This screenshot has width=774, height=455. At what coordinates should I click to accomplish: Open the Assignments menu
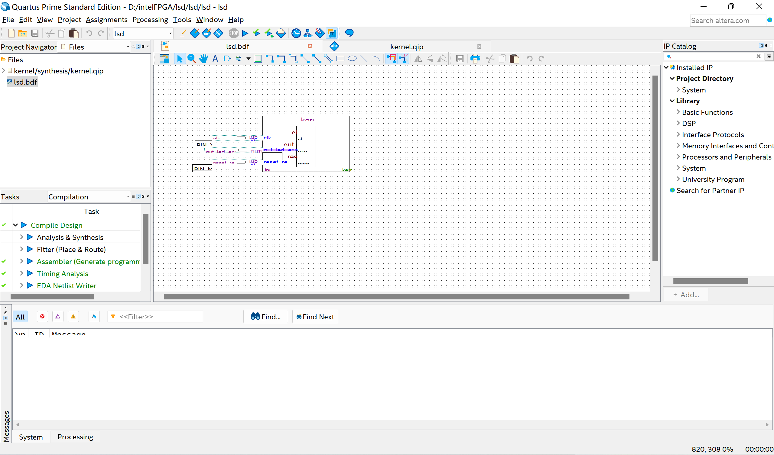(106, 20)
